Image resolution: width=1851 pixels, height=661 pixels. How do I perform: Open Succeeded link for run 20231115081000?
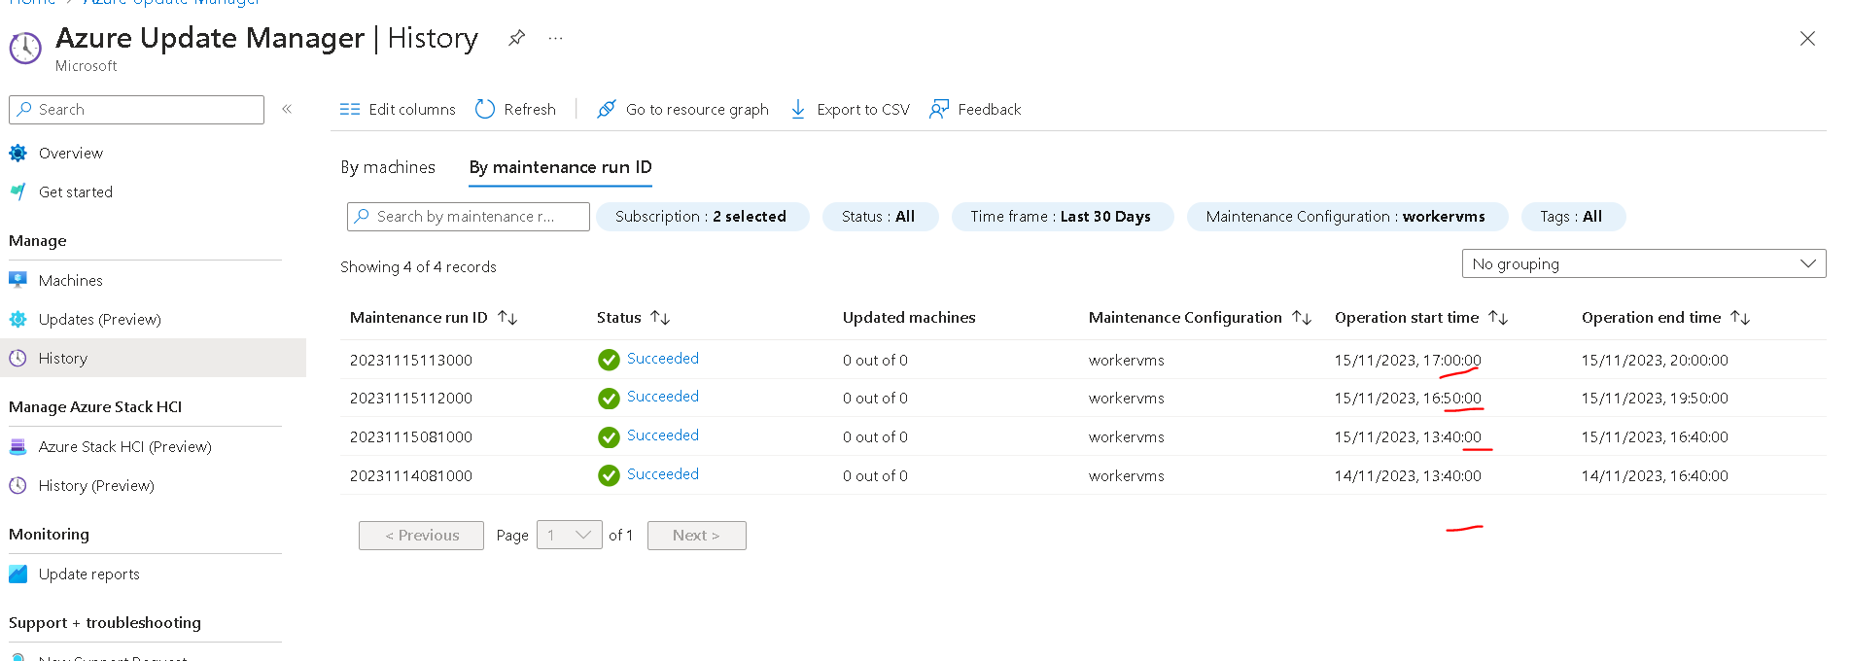pos(663,435)
